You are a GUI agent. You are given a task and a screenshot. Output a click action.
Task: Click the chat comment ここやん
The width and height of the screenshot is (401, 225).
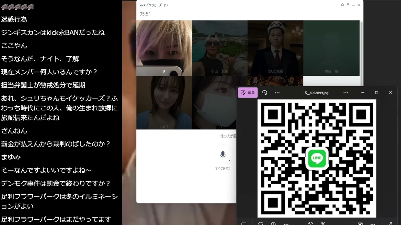(x=14, y=46)
